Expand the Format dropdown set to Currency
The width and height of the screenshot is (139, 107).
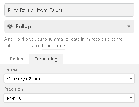69,79
